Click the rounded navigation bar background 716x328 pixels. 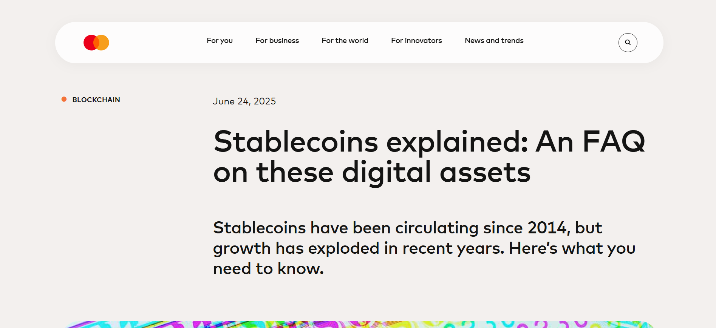coord(162,42)
